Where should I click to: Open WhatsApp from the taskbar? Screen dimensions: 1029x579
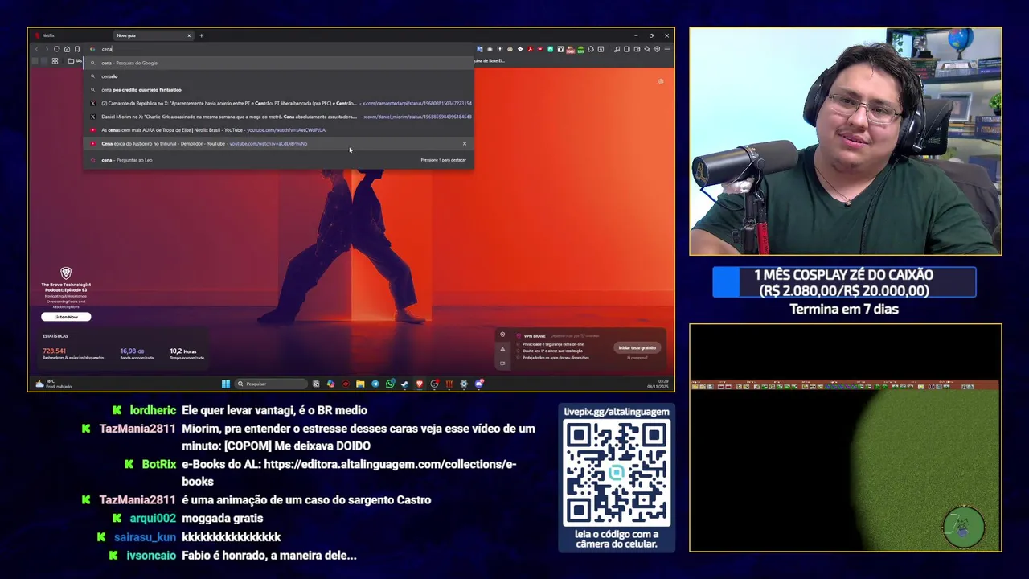pos(390,384)
